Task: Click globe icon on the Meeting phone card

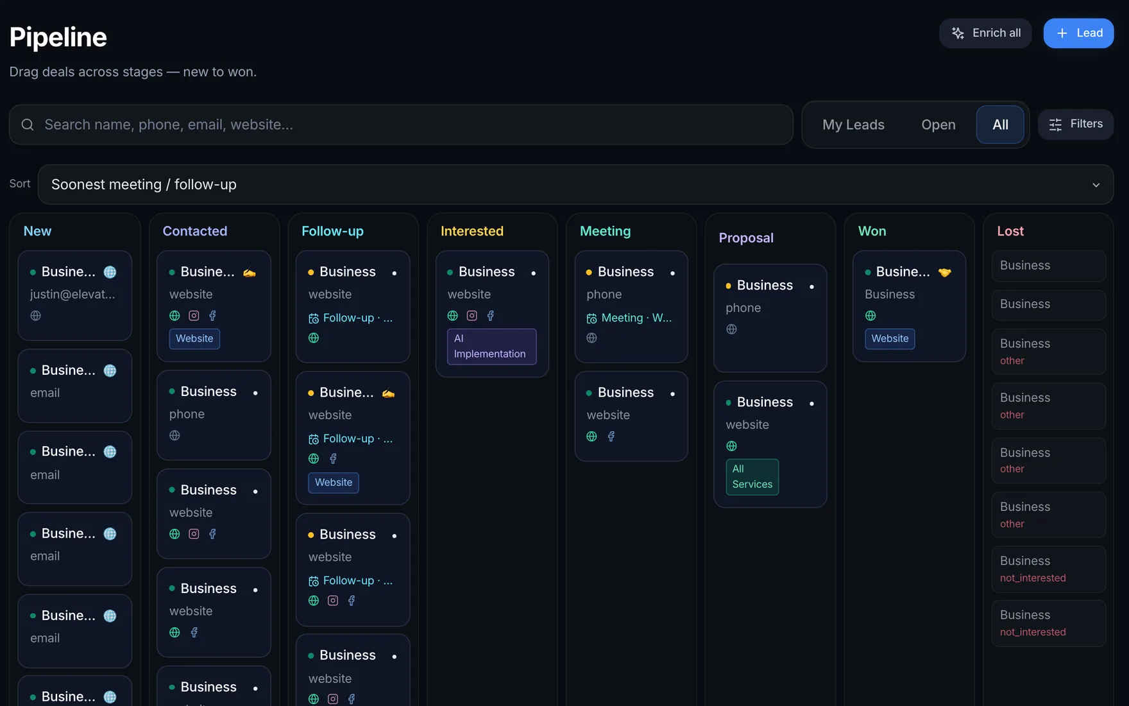Action: (591, 338)
